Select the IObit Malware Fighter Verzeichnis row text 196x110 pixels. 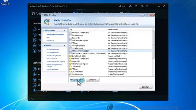[80, 64]
